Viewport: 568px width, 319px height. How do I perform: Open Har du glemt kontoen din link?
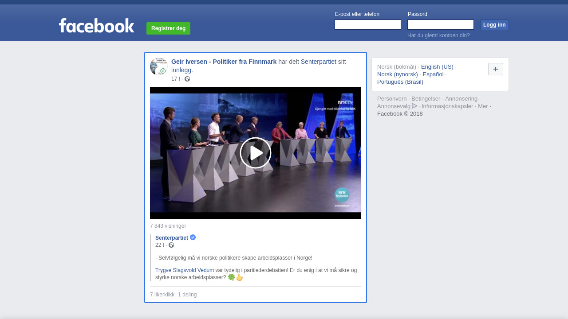pos(438,35)
